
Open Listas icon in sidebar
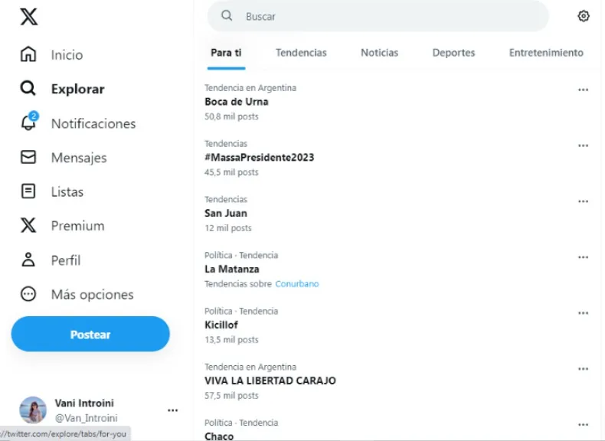[28, 191]
